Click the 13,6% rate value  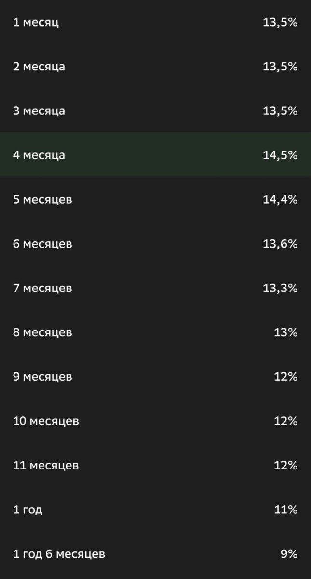(x=280, y=244)
